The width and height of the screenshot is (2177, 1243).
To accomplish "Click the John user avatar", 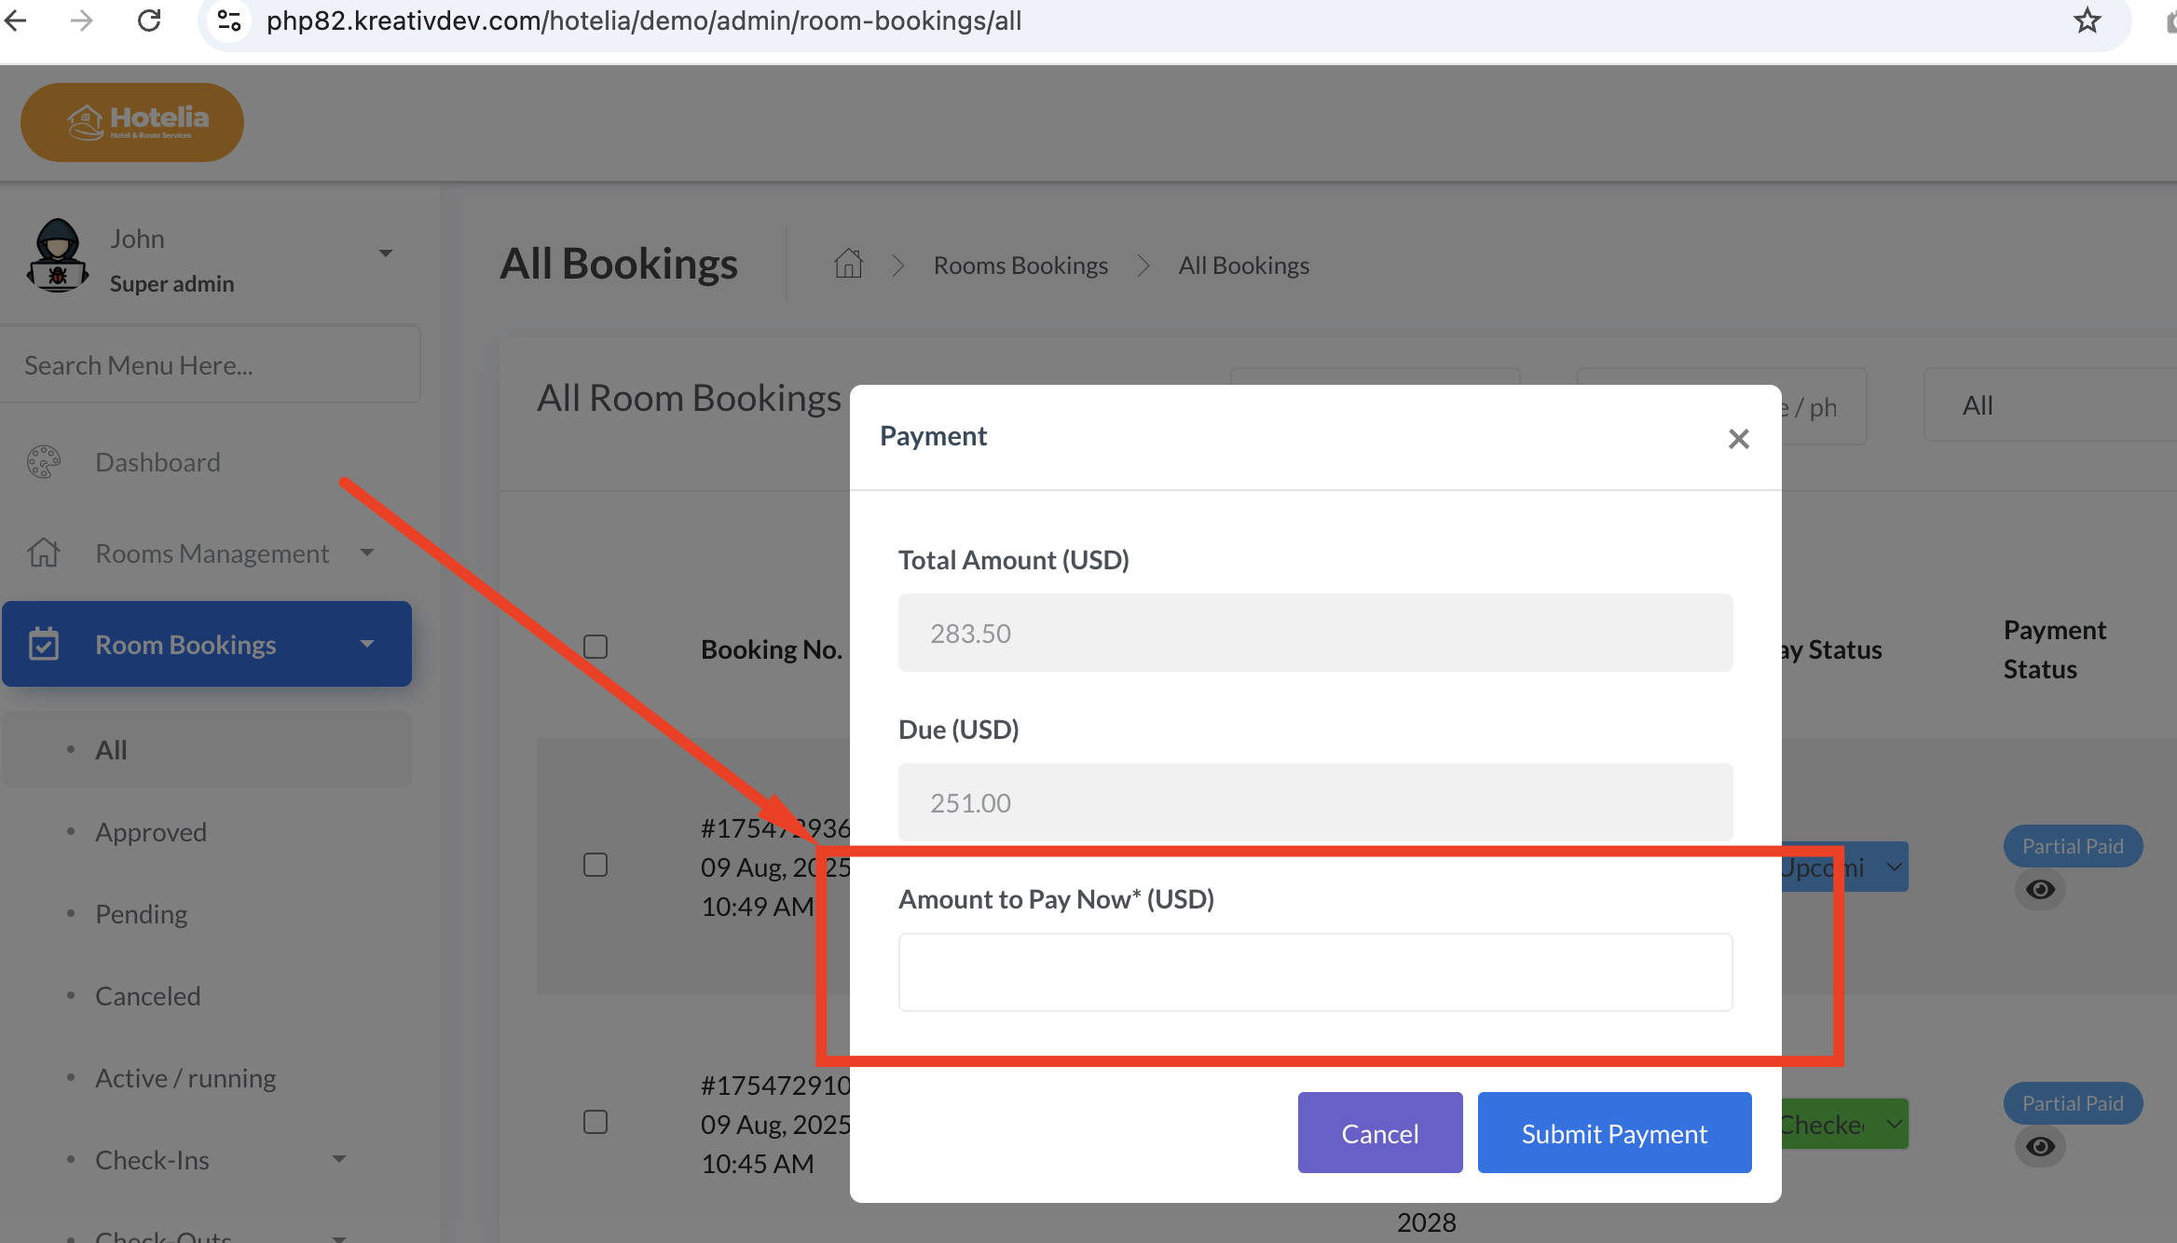I will tap(58, 256).
